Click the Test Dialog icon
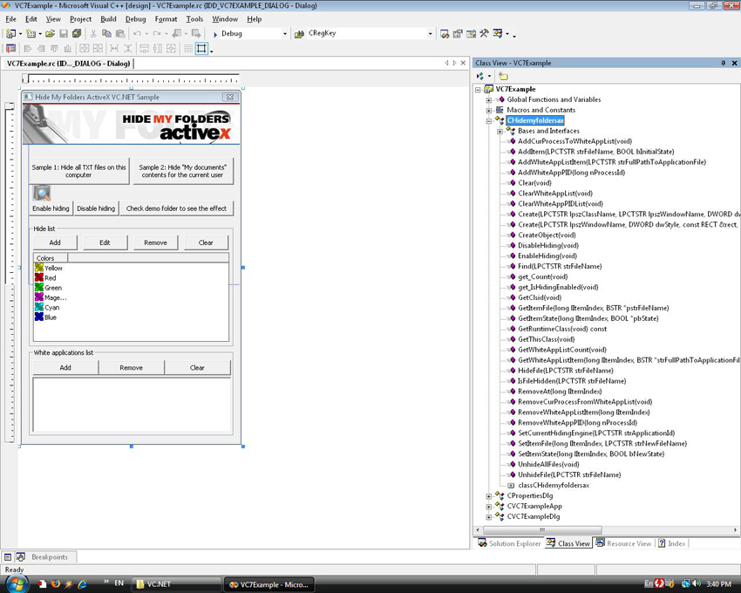The width and height of the screenshot is (741, 593). [10, 48]
